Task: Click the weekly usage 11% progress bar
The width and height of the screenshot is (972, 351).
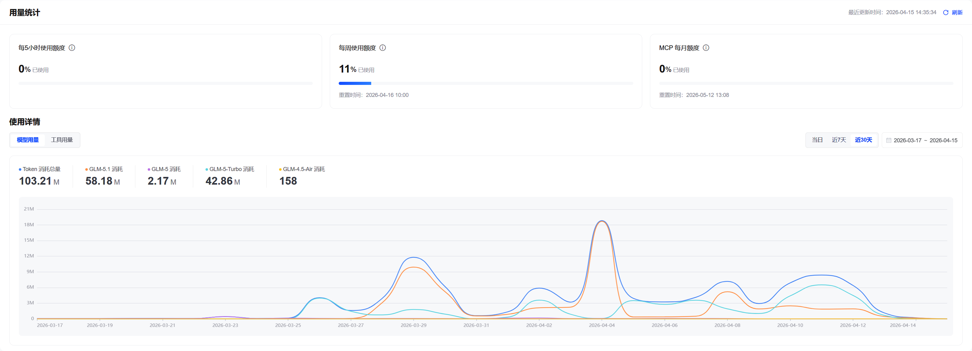Action: [x=486, y=83]
